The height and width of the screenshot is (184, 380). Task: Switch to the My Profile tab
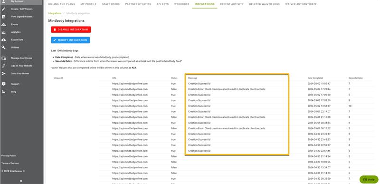pos(88,4)
